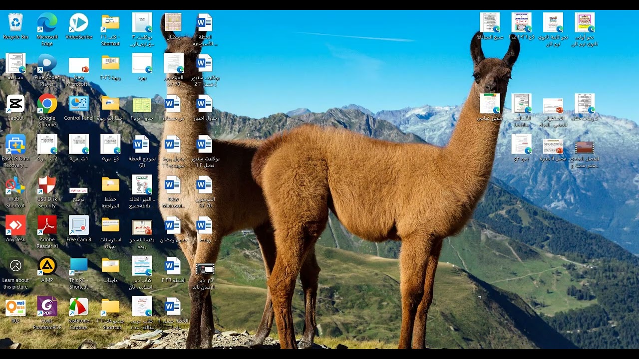Launch the AnyDesk shortcut
639x359 pixels.
pos(15,225)
